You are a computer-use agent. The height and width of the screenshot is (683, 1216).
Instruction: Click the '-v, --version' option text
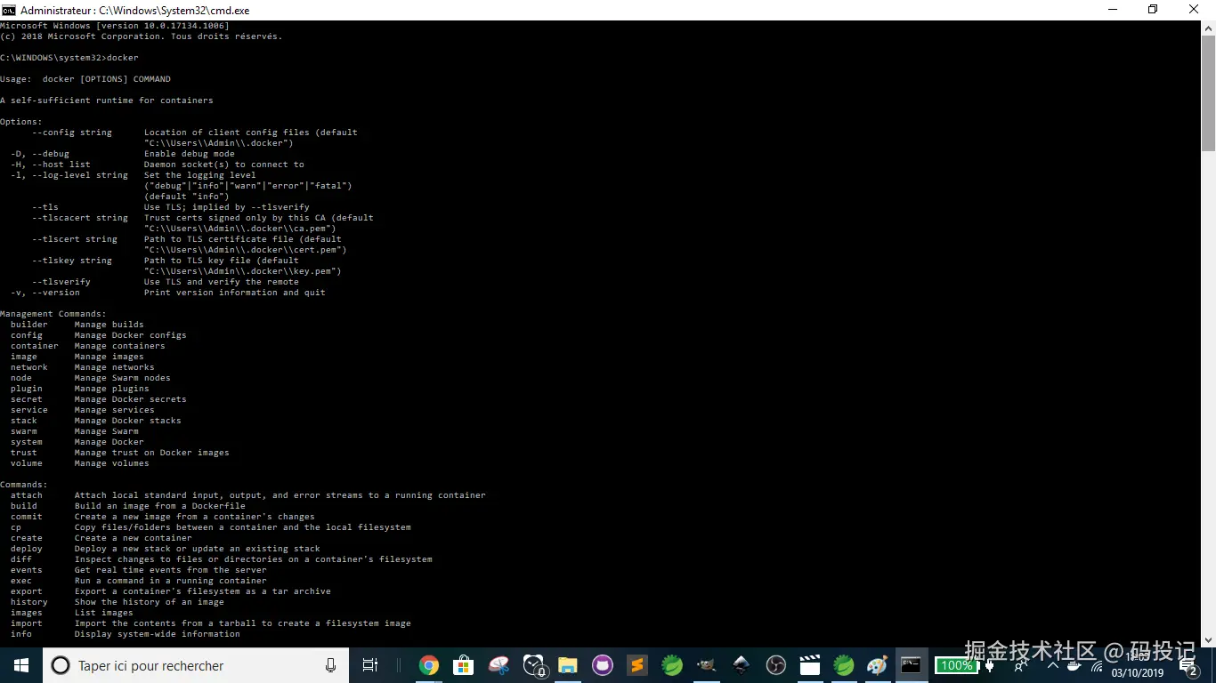(x=45, y=293)
